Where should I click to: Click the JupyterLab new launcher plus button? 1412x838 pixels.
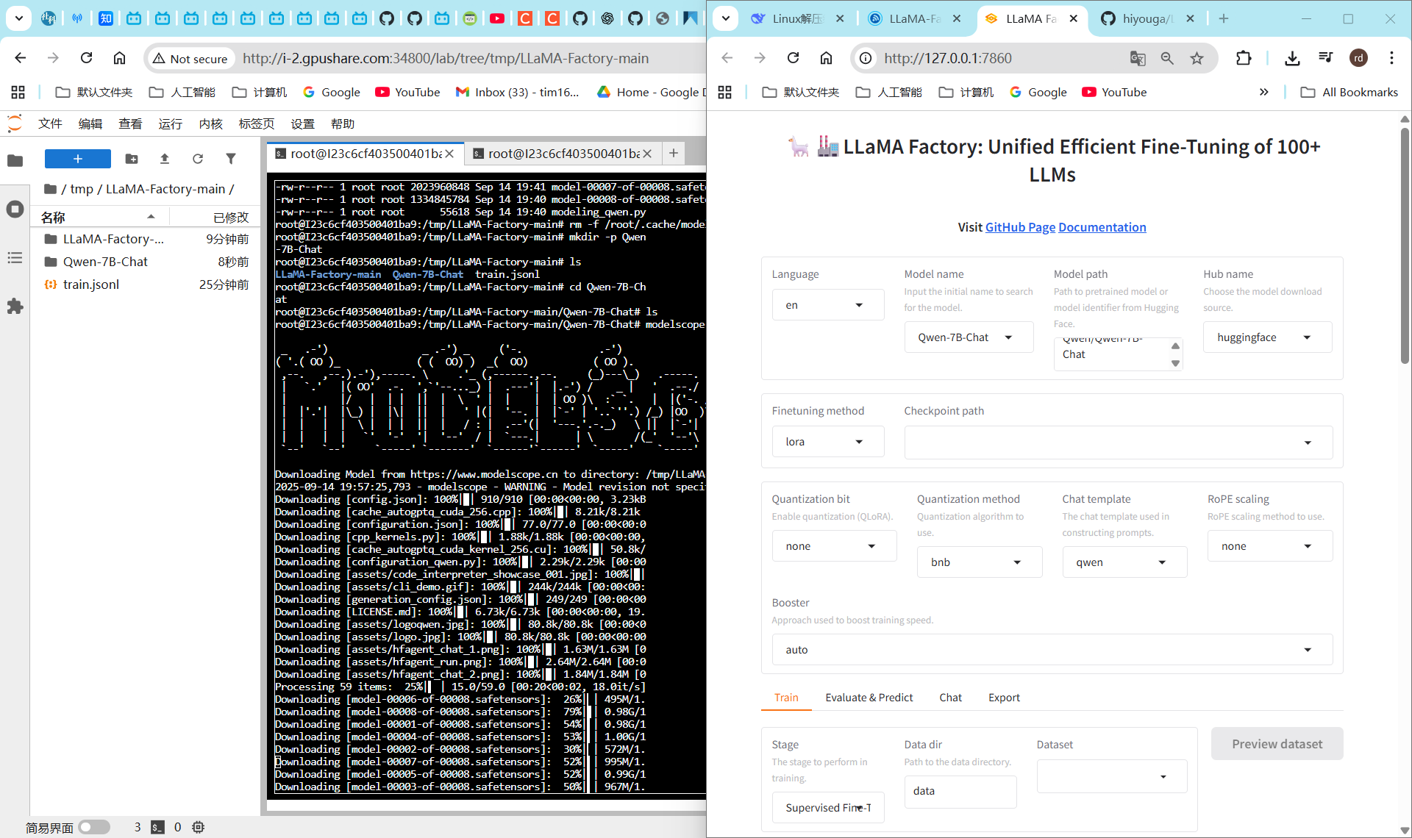(77, 159)
